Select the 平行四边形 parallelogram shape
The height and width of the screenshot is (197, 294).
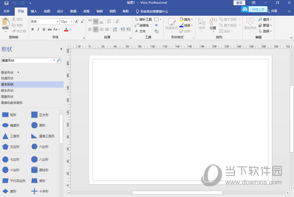(x=14, y=181)
